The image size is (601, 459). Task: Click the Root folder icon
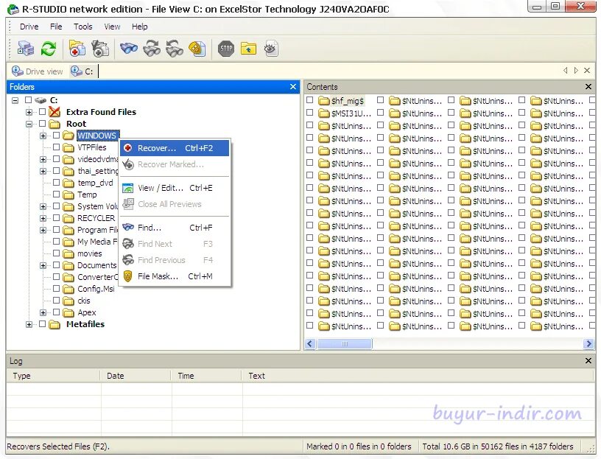pos(55,124)
